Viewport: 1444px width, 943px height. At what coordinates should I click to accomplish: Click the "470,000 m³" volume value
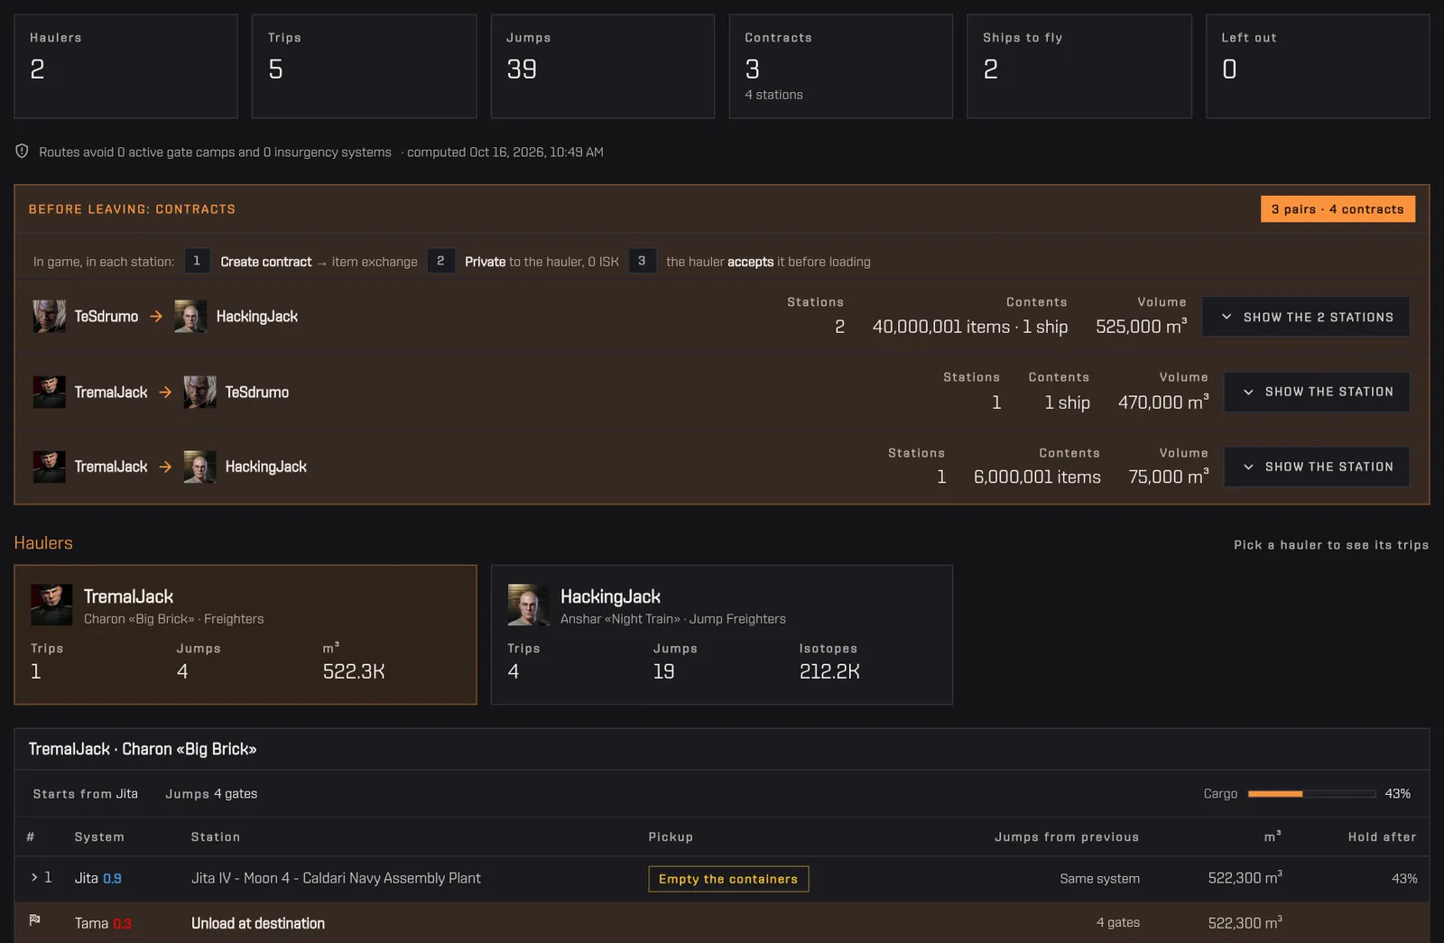click(1163, 402)
